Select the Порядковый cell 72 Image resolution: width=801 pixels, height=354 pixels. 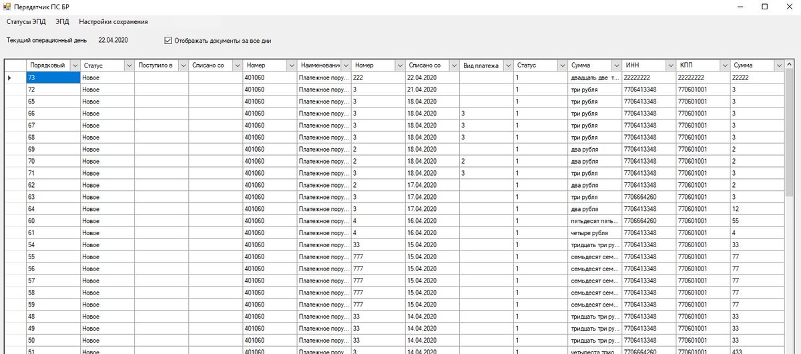point(53,90)
